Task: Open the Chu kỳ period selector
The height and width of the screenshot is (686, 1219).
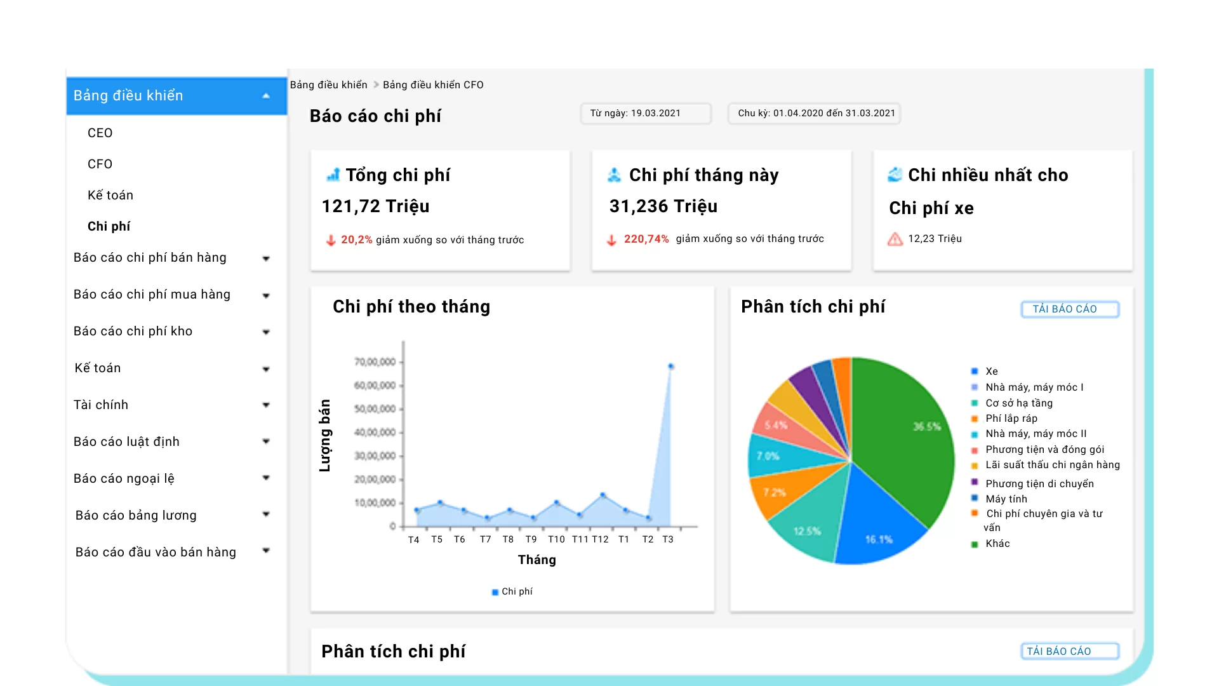Action: [x=815, y=113]
